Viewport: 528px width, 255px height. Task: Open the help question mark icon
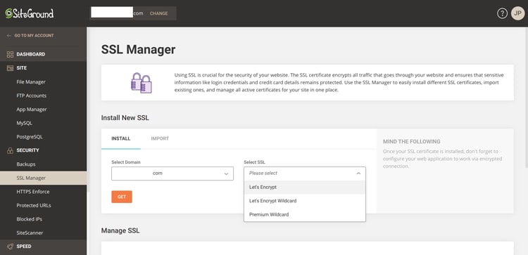pyautogui.click(x=502, y=13)
